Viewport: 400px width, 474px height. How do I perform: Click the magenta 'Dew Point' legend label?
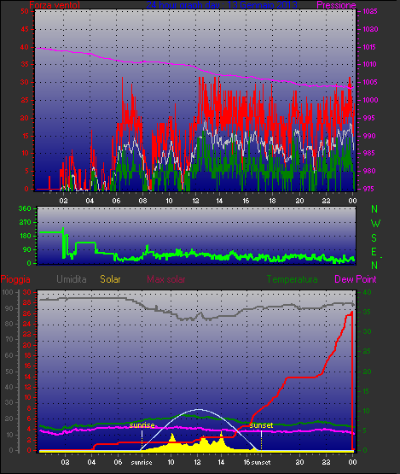pyautogui.click(x=356, y=279)
